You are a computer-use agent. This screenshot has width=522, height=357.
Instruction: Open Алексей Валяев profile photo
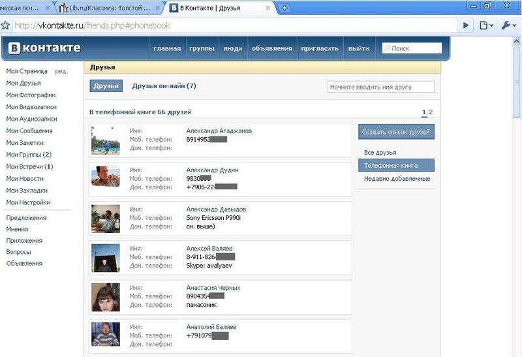pos(106,258)
